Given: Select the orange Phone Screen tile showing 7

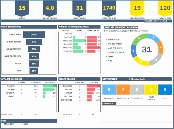Looking at the screenshot, I should pyautogui.click(x=123, y=89).
